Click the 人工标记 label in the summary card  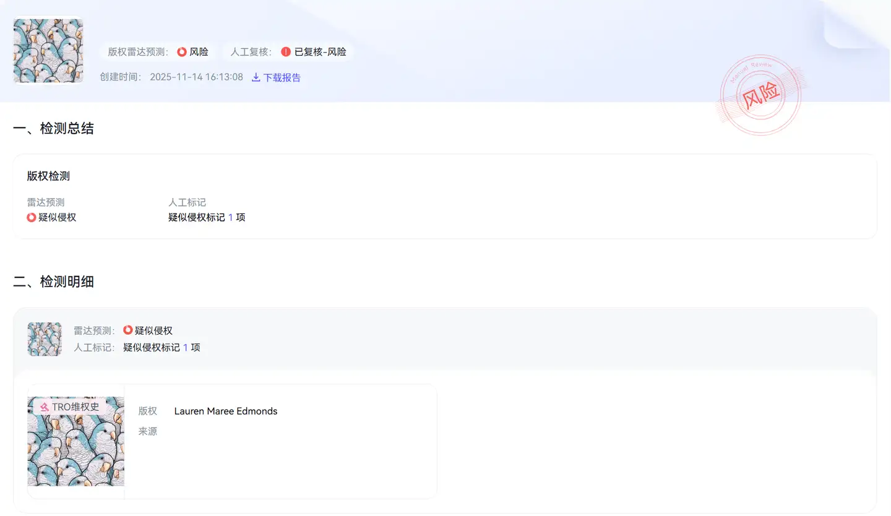(187, 202)
